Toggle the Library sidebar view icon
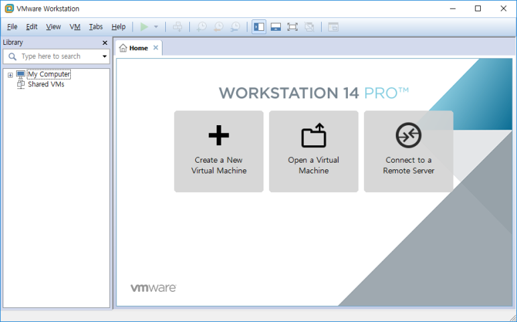 (x=259, y=27)
